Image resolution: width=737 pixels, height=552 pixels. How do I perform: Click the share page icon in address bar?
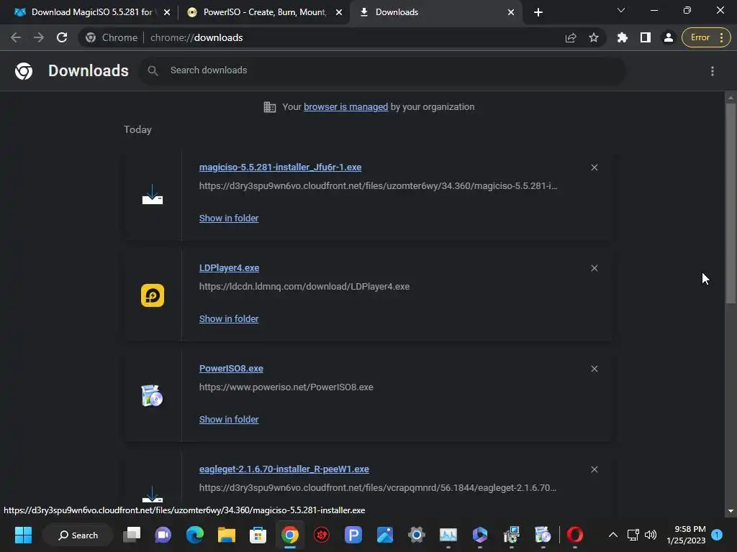pos(571,37)
